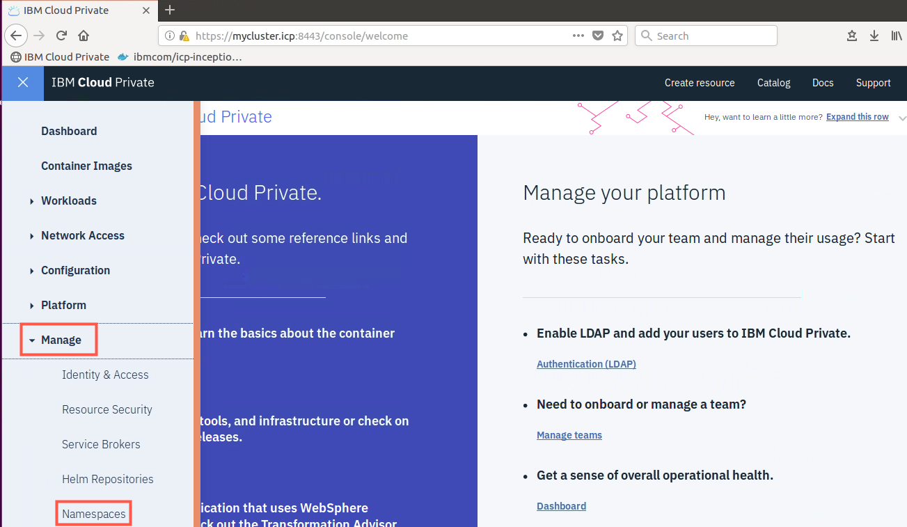This screenshot has width=907, height=527.
Task: Open Docs from the header
Action: point(823,83)
